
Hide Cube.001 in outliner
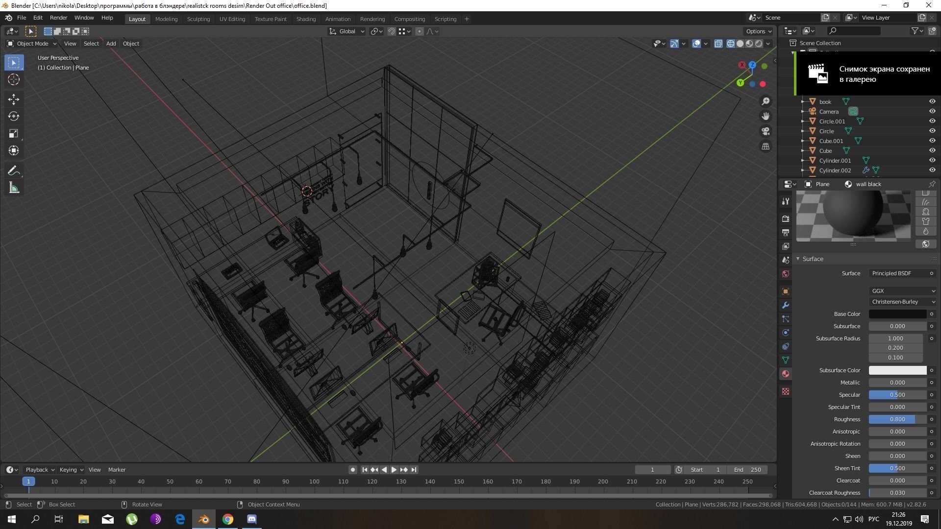[x=932, y=141]
